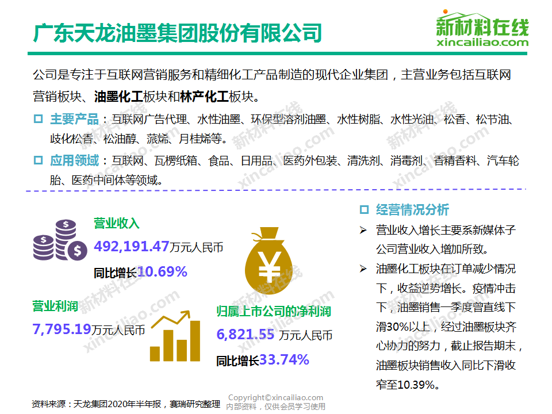Click the label 营业收入
Screen dimensions: 552x414
point(117,224)
